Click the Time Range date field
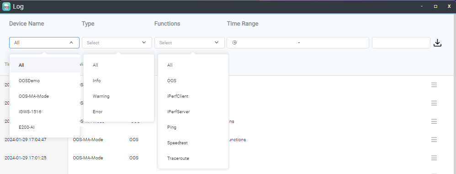The width and height of the screenshot is (456, 174). pos(298,43)
